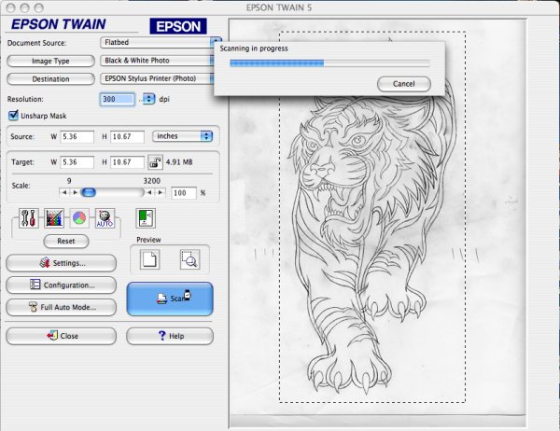The width and height of the screenshot is (560, 431).
Task: Click the Auto Exposure icon
Action: coord(105,219)
